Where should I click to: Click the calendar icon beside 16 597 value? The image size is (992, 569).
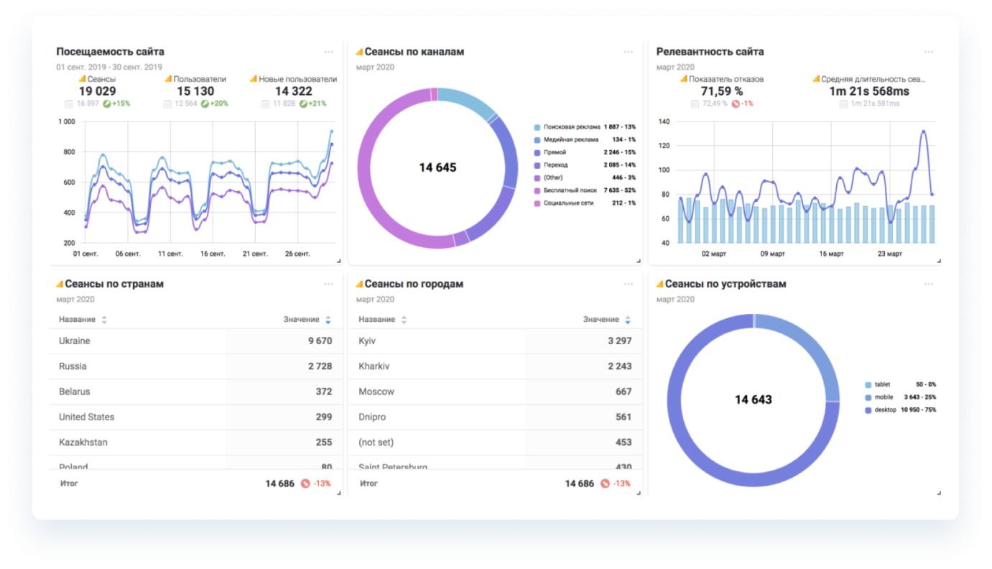pos(69,103)
